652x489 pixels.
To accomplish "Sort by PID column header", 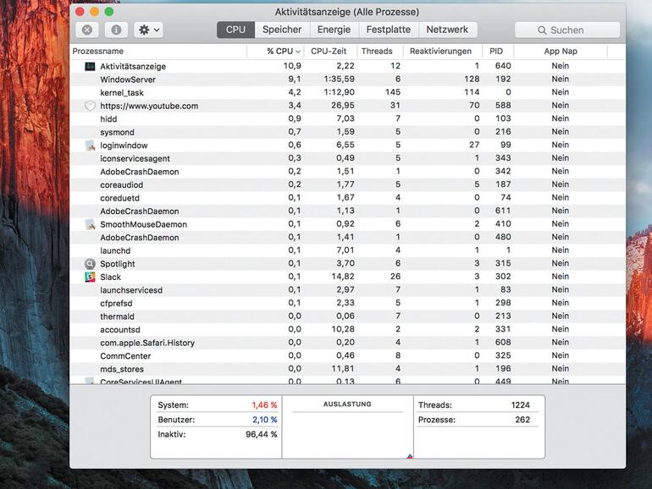I will (498, 52).
